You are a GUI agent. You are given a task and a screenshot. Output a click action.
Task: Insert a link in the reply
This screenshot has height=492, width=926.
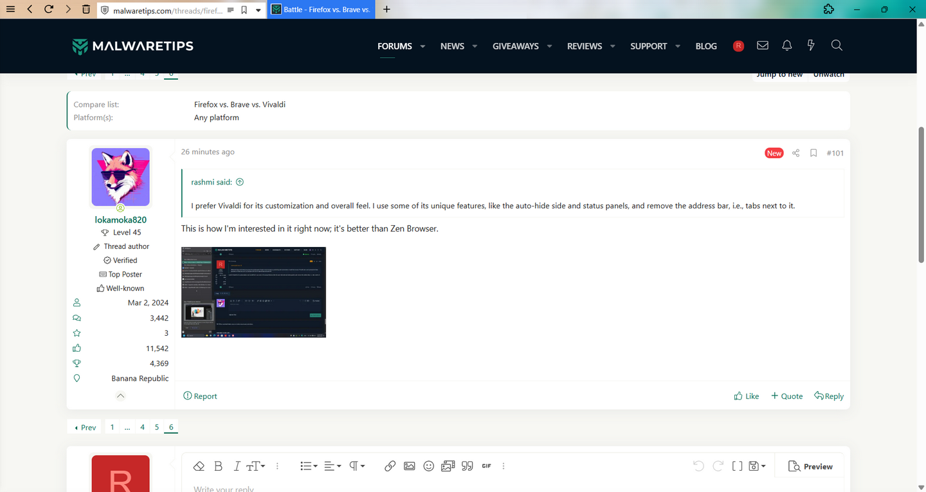[390, 466]
